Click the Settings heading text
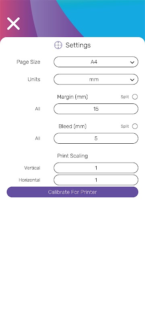 tap(78, 45)
